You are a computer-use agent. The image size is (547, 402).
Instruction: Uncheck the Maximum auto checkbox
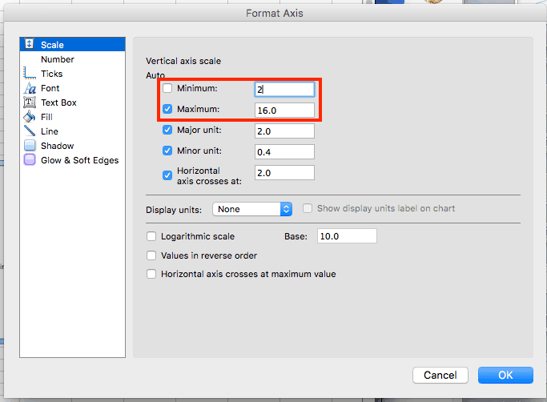[x=167, y=109]
